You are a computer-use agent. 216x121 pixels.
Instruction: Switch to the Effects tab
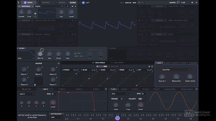(x=60, y=2)
